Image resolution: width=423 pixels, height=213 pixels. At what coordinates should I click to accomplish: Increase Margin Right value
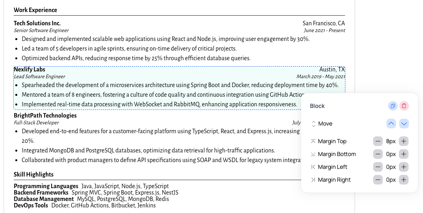tap(404, 180)
